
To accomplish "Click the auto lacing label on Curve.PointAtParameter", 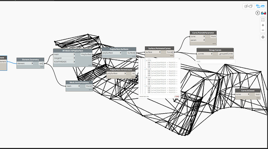I will pos(214,44).
